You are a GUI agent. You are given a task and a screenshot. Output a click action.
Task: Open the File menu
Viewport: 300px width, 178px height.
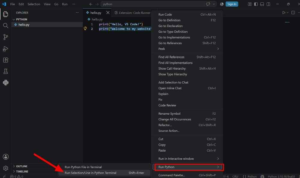point(12,4)
